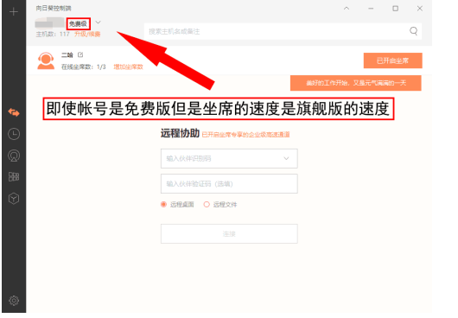Click the 免费级 account level label
Viewport: 458px width, 318px height.
79,23
